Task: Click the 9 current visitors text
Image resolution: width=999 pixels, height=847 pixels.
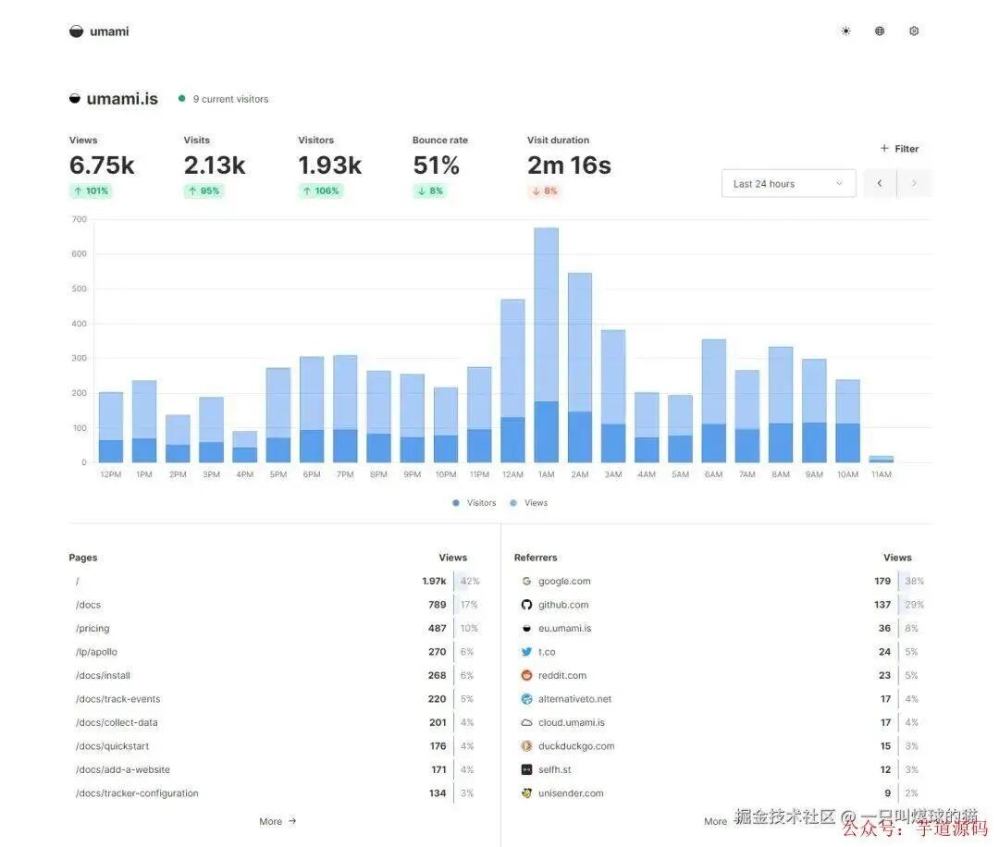Action: click(230, 99)
